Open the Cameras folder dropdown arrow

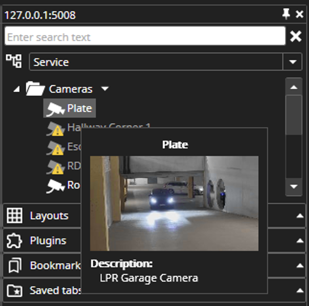point(105,89)
